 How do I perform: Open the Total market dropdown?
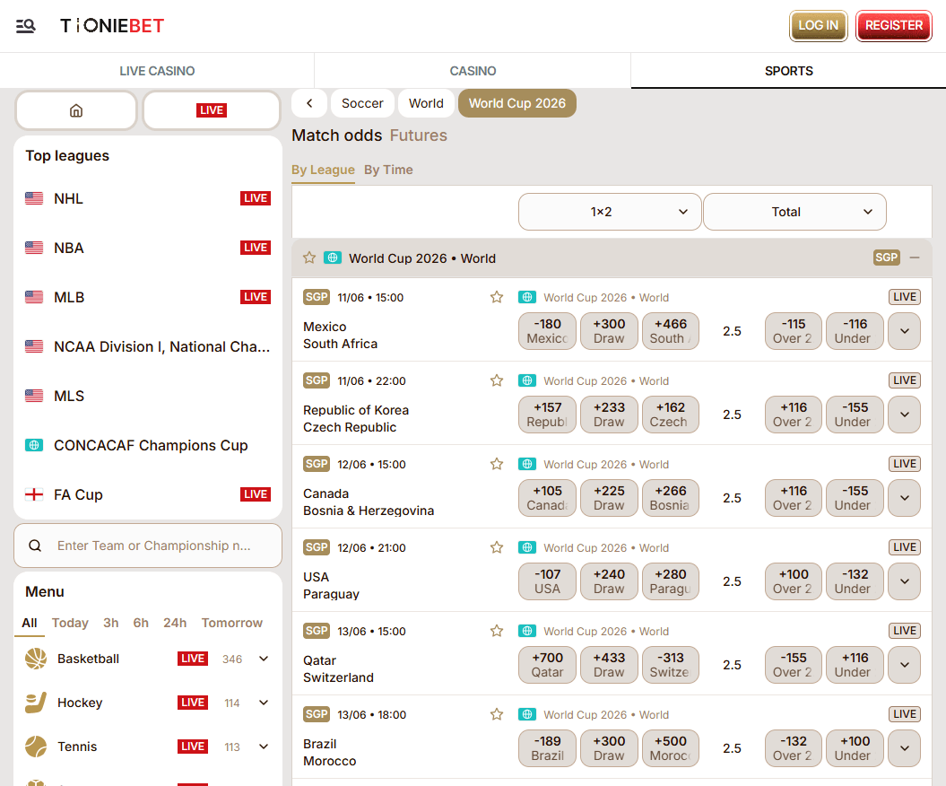click(x=794, y=212)
